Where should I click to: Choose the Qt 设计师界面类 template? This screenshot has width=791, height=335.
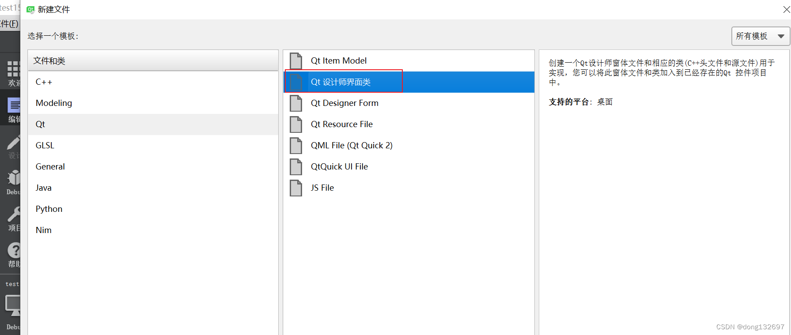[409, 82]
